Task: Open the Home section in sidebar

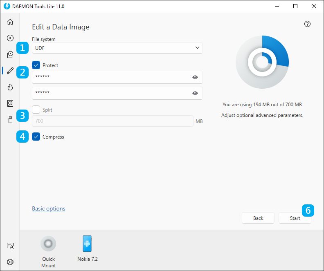Action: pyautogui.click(x=10, y=22)
